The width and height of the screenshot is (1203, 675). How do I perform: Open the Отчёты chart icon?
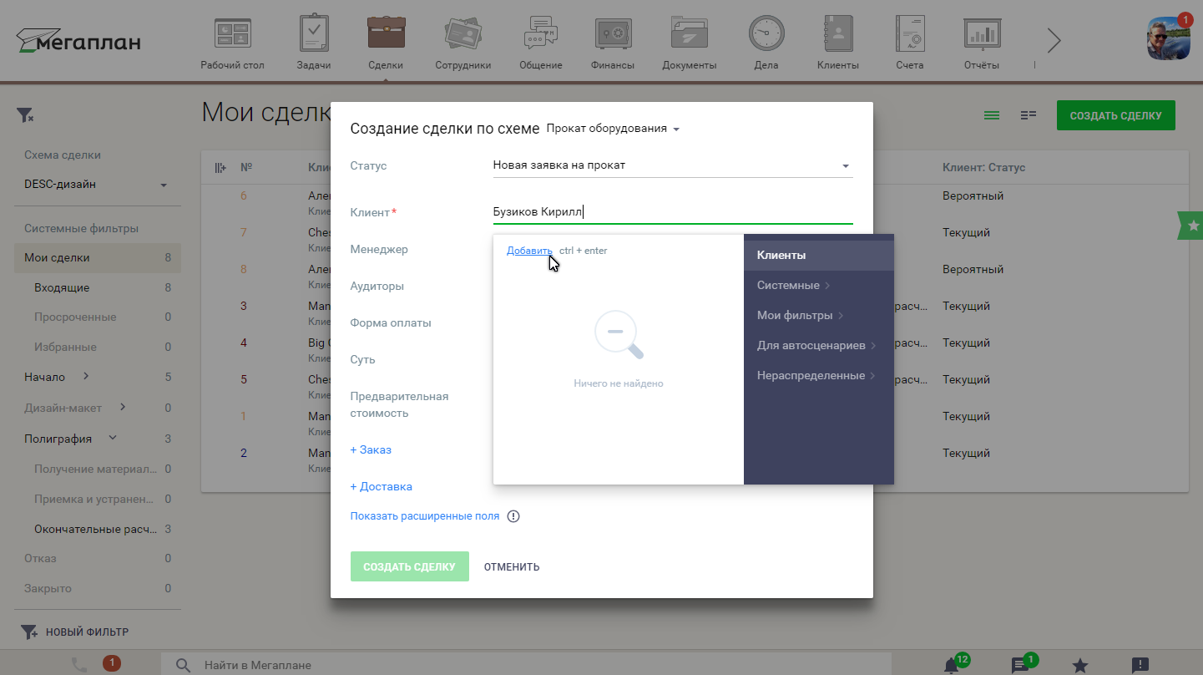(983, 35)
